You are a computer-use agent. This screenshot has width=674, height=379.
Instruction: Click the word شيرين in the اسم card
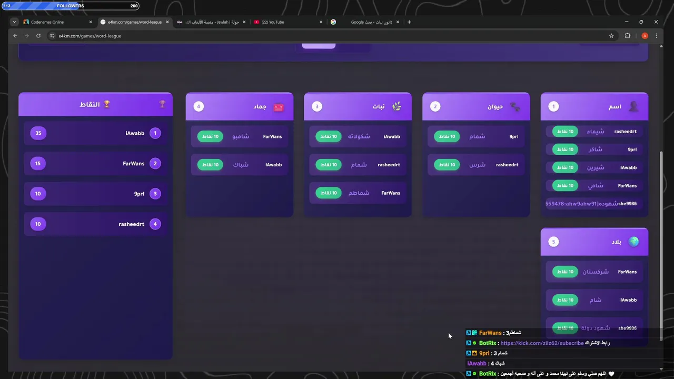[x=596, y=167]
